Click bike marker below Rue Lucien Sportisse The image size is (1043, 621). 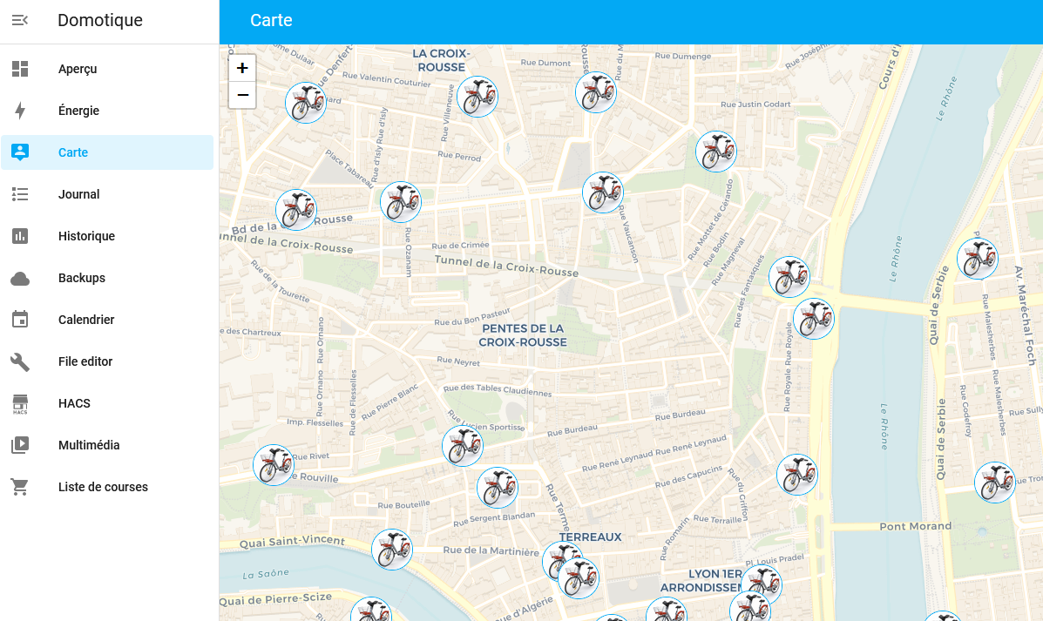[463, 446]
